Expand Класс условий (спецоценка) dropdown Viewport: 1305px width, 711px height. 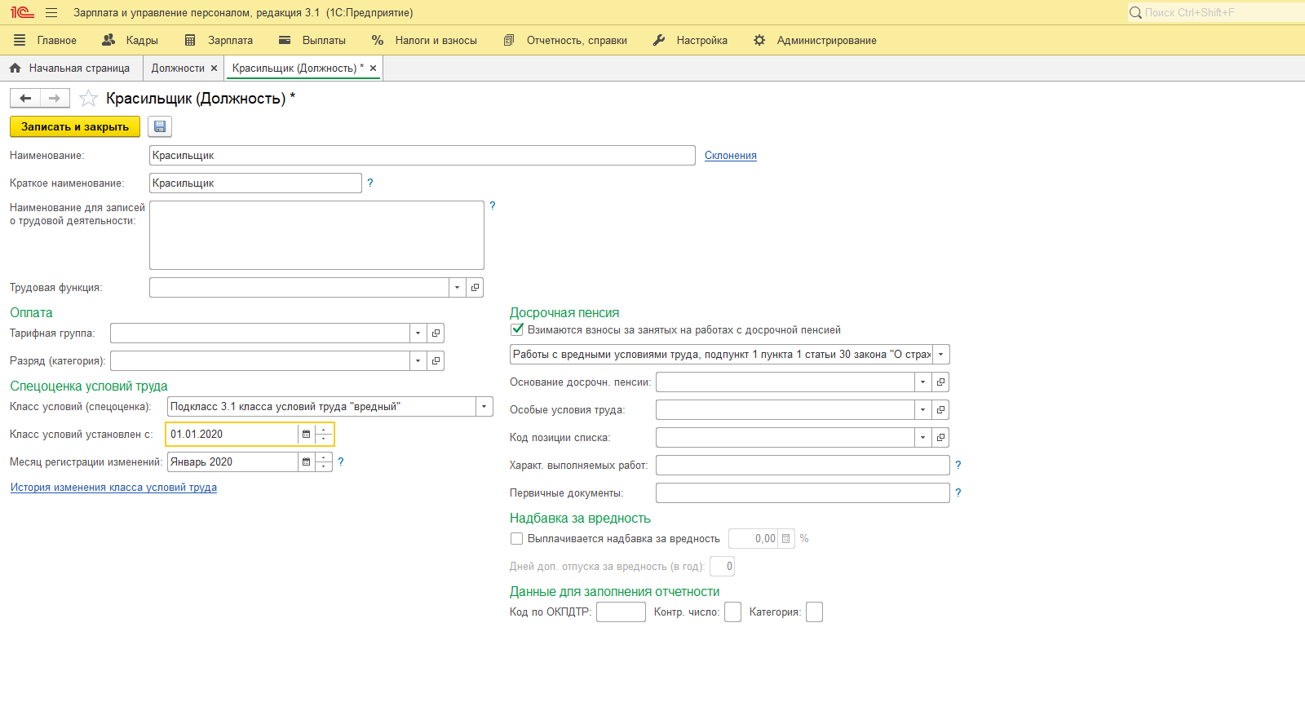pos(484,407)
